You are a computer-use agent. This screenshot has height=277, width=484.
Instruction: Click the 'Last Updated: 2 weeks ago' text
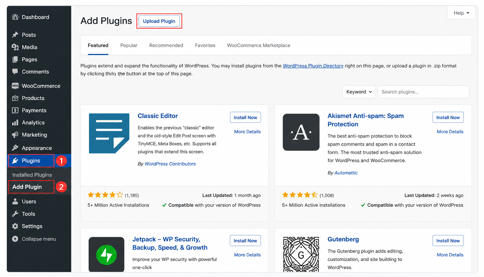pos(434,195)
